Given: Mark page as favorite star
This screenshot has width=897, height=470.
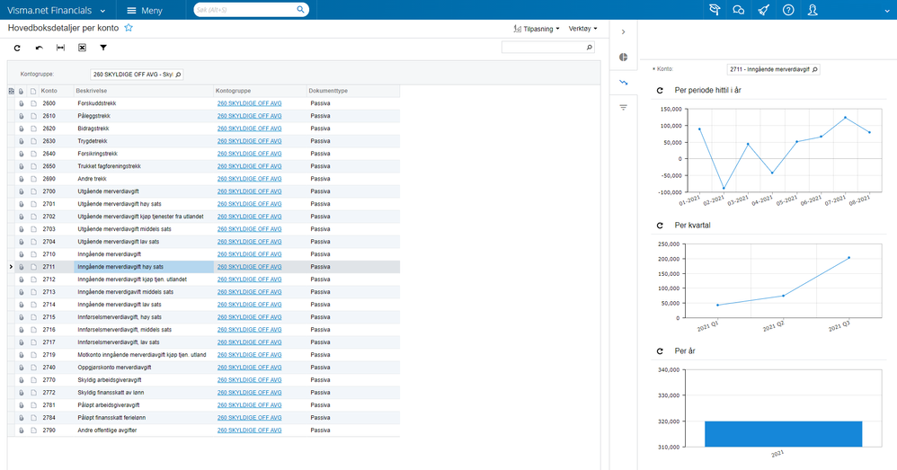Looking at the screenshot, I should [129, 28].
